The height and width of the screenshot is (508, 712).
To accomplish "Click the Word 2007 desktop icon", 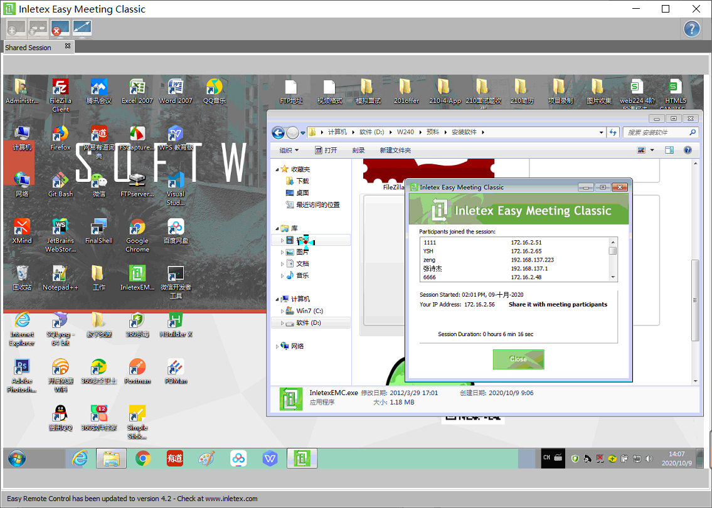I will [175, 92].
